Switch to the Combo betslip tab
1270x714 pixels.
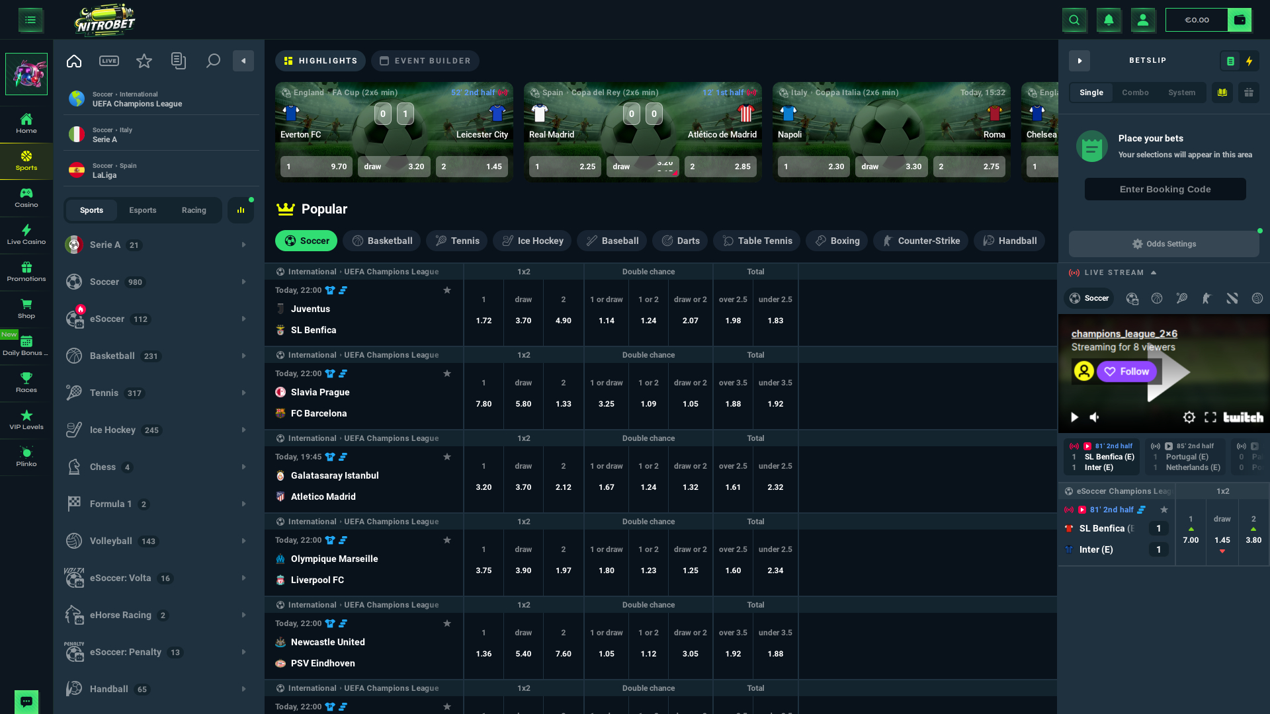(1136, 93)
